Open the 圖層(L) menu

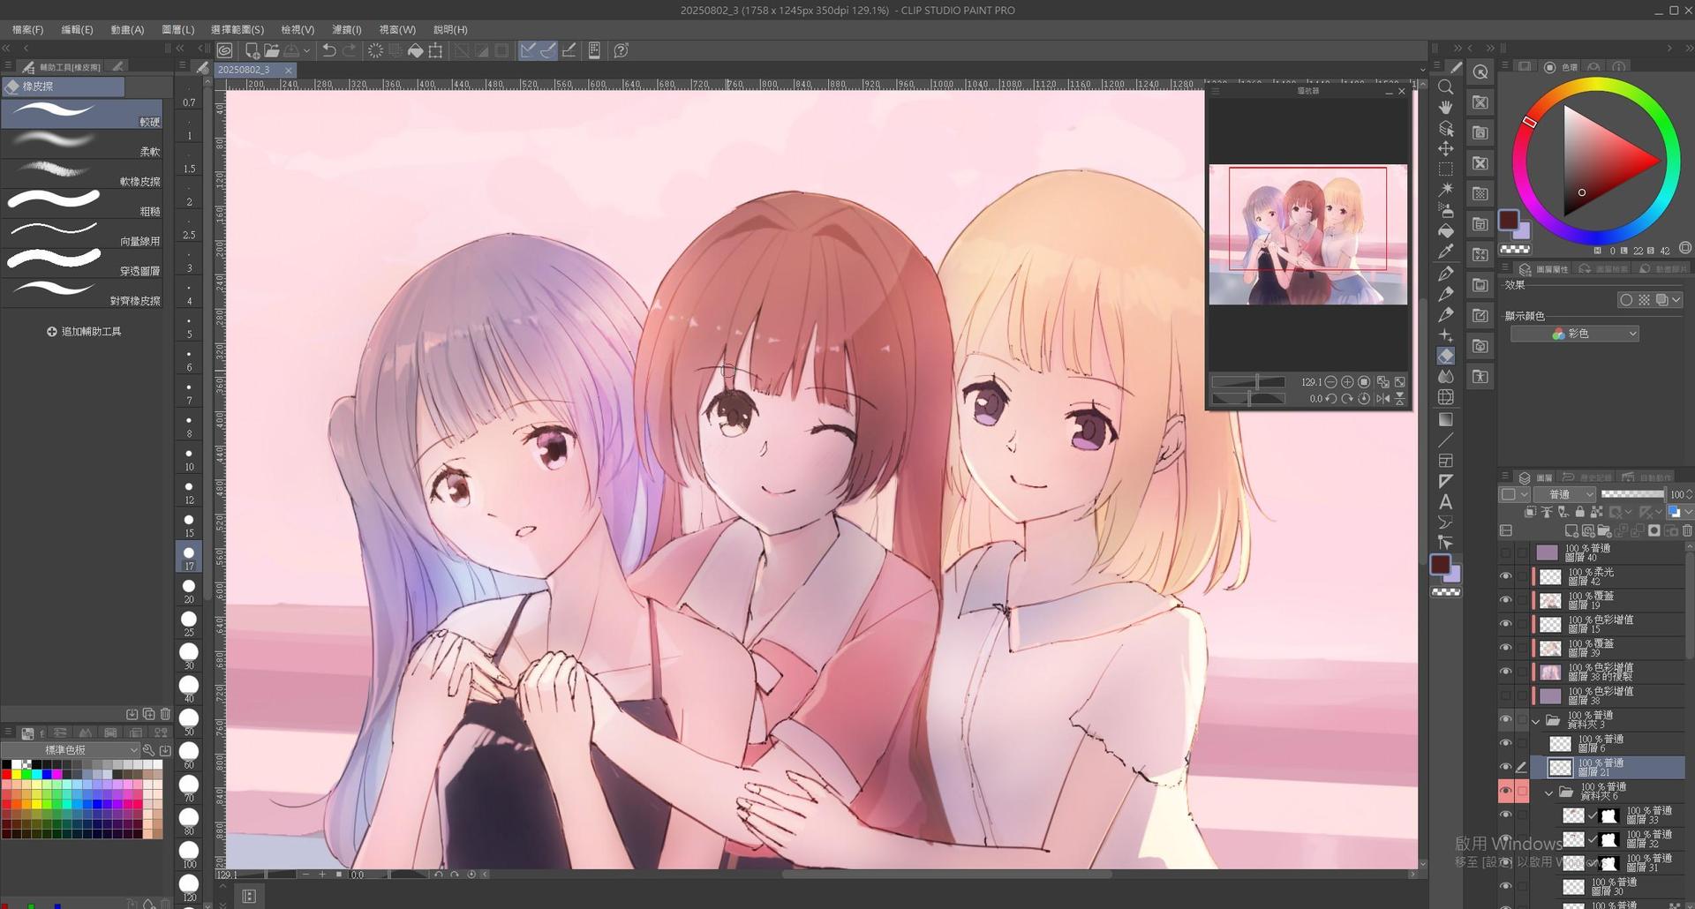[x=177, y=29]
